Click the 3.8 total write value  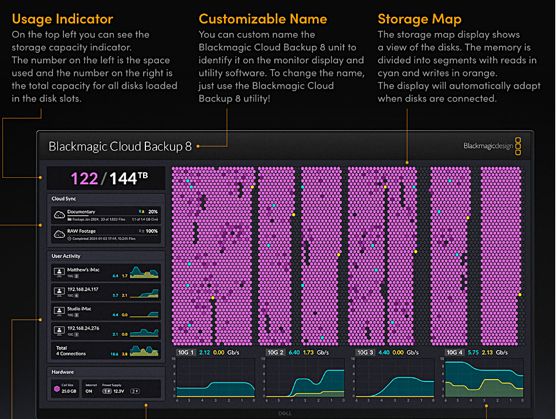(x=125, y=354)
